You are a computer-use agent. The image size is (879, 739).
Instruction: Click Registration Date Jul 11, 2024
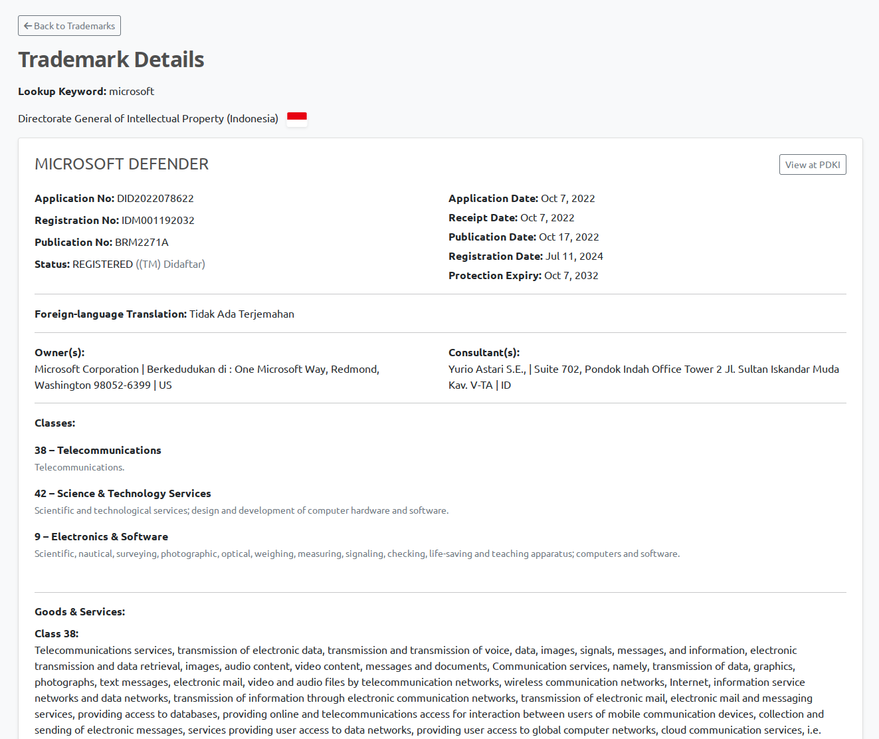574,257
